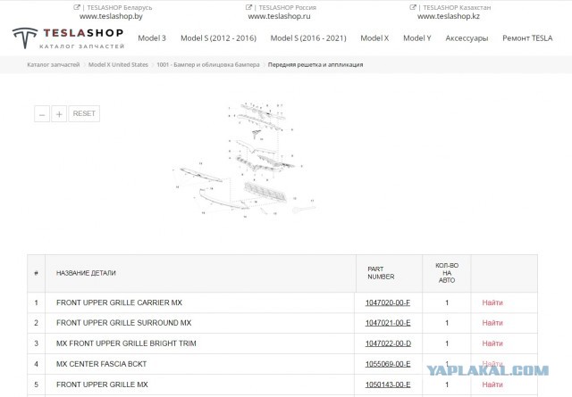Click Найти for MX FRONT UPPER GRILLE BRIGHT TRIM
The image size is (572, 397).
point(492,343)
